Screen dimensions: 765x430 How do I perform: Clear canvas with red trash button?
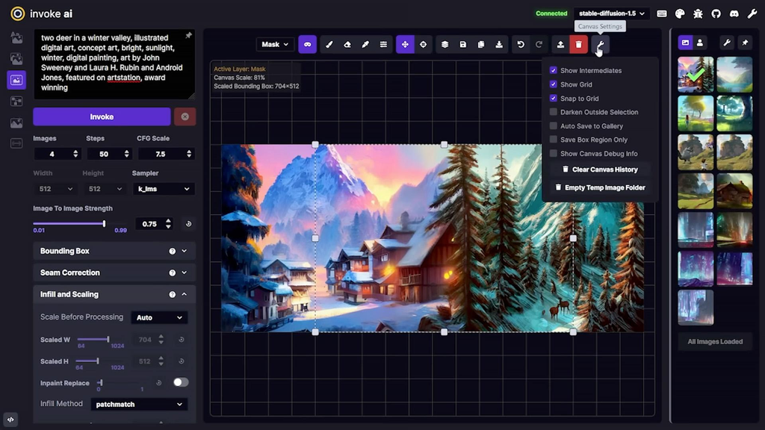pyautogui.click(x=579, y=44)
